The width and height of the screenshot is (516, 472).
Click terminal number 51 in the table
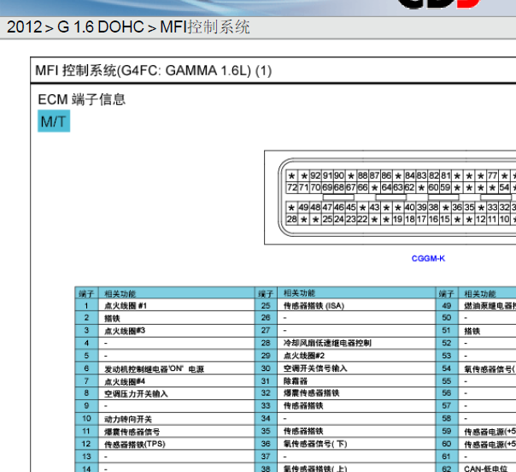click(447, 331)
